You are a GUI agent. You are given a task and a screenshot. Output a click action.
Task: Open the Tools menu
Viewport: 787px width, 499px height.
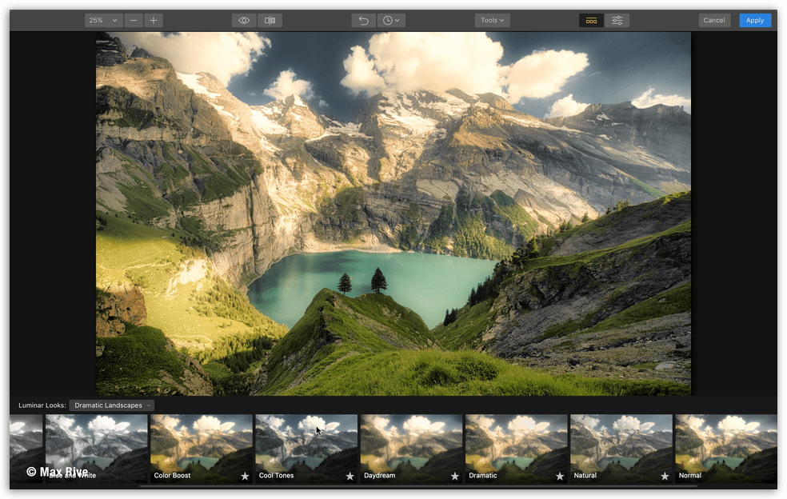[x=492, y=20]
